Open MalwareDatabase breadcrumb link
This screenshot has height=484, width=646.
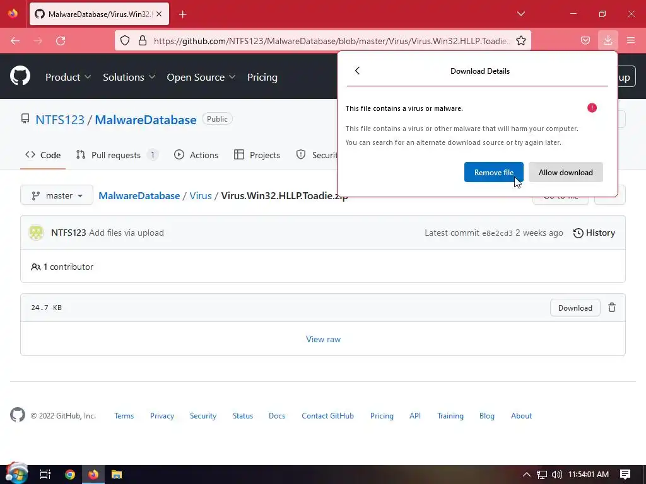click(x=139, y=195)
